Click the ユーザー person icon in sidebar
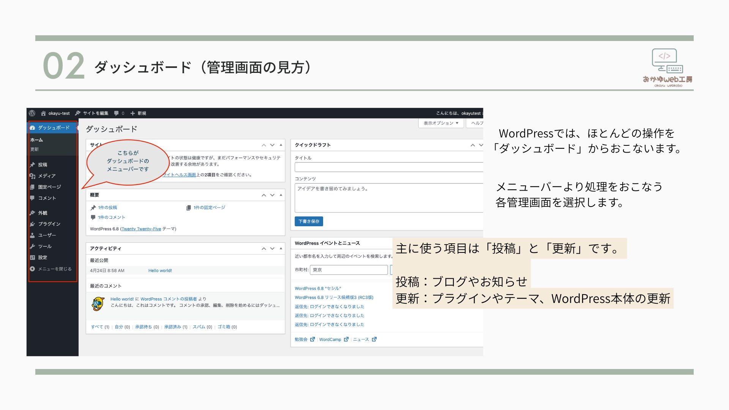The image size is (729, 410). click(x=32, y=235)
